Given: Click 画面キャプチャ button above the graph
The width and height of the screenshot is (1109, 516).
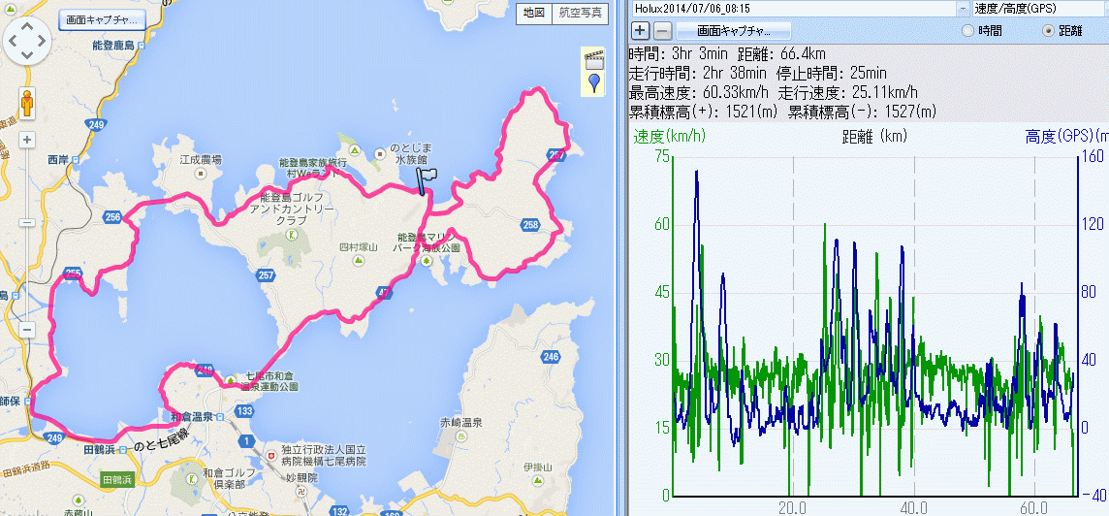Looking at the screenshot, I should point(733,31).
